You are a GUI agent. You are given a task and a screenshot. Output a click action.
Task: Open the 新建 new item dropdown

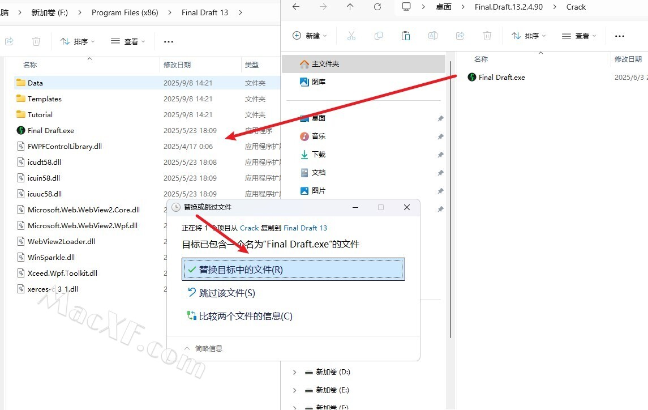[310, 36]
